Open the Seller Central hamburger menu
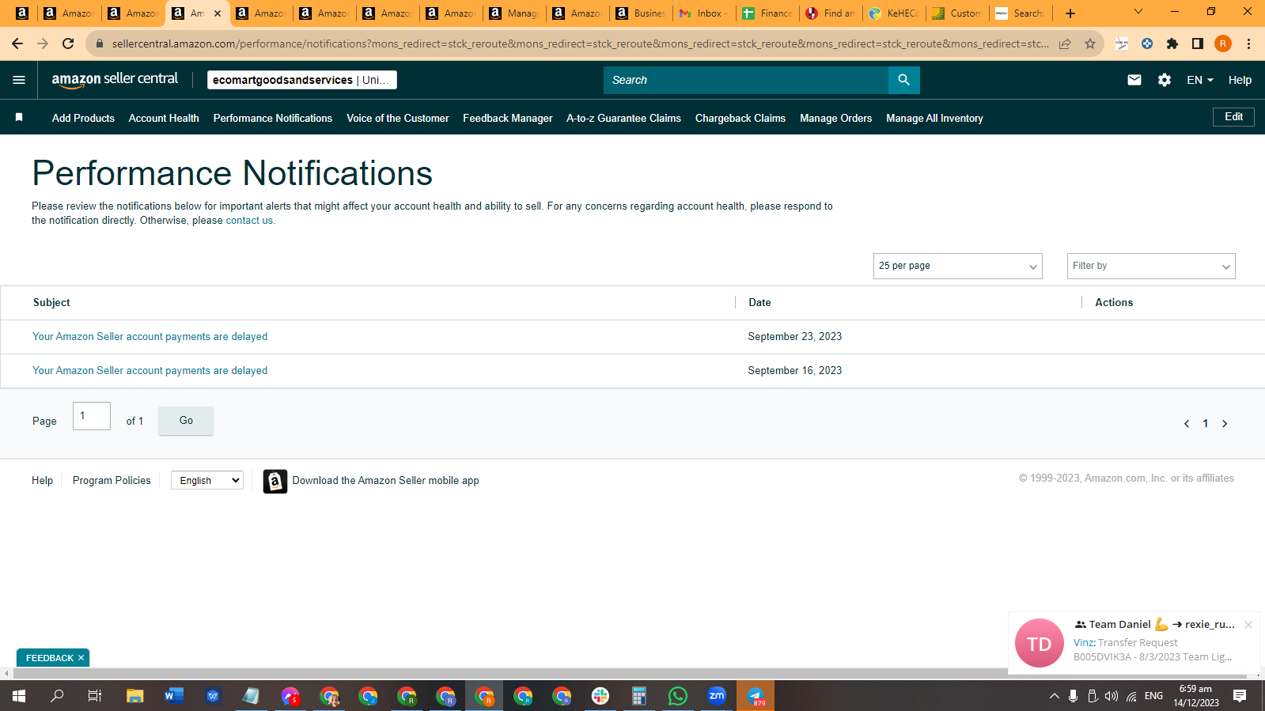1265x711 pixels. pos(19,80)
